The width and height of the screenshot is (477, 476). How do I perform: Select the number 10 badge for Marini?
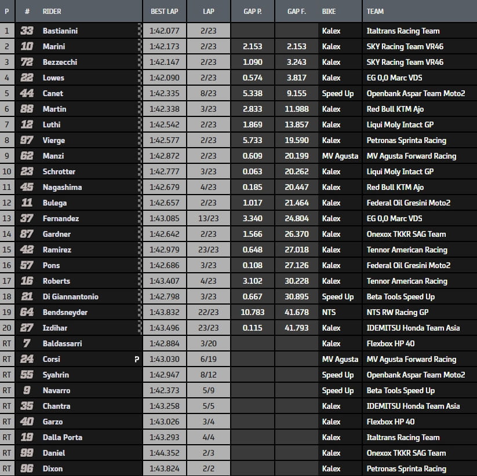(x=27, y=46)
